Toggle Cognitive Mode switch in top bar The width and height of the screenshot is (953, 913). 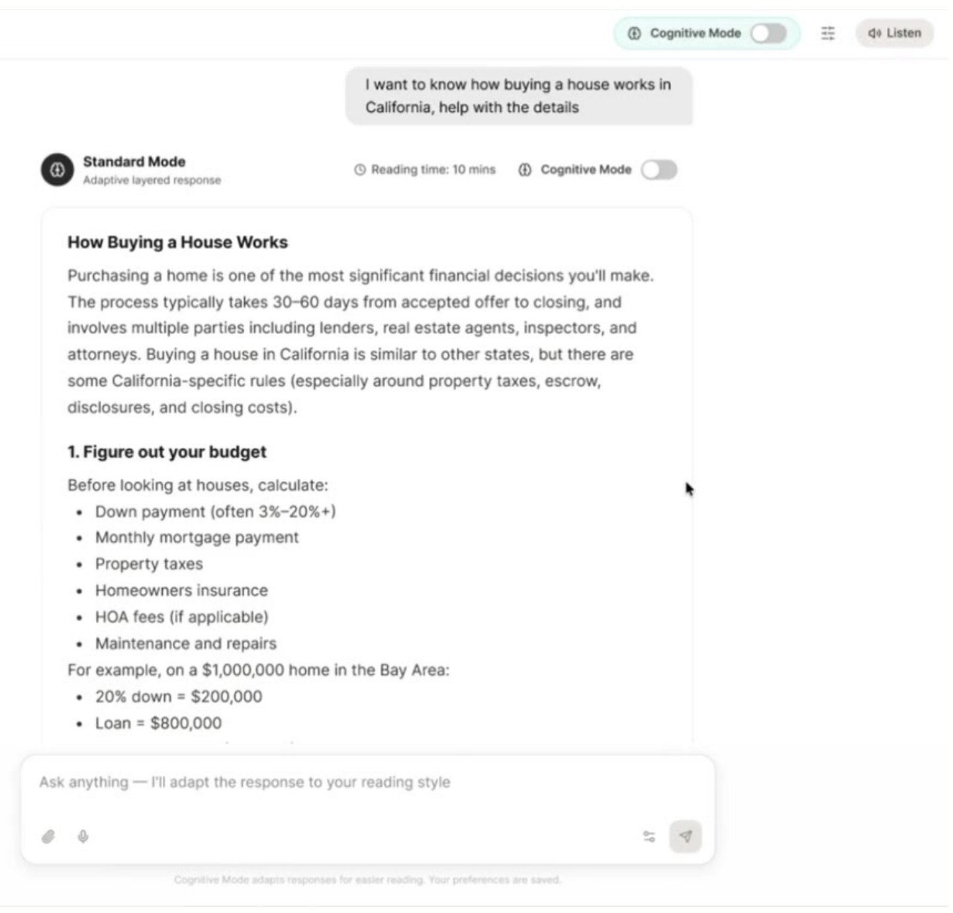[x=768, y=33]
